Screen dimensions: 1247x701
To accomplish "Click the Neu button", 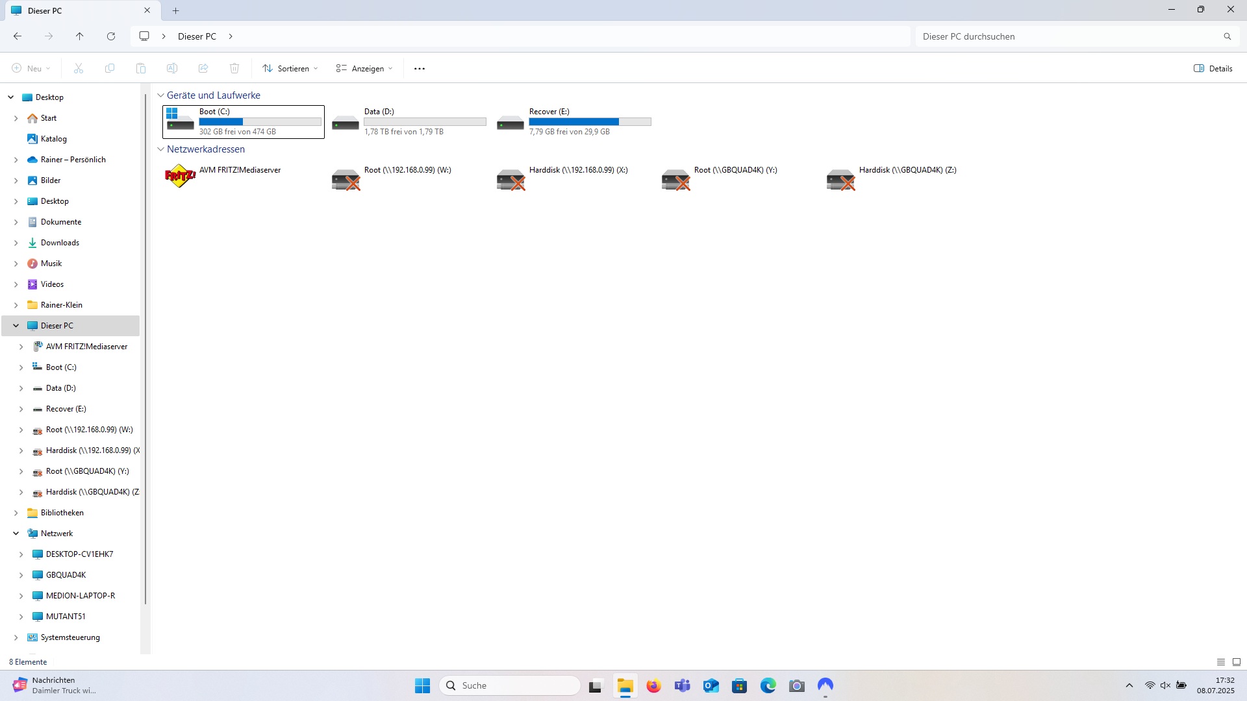I will tap(31, 69).
